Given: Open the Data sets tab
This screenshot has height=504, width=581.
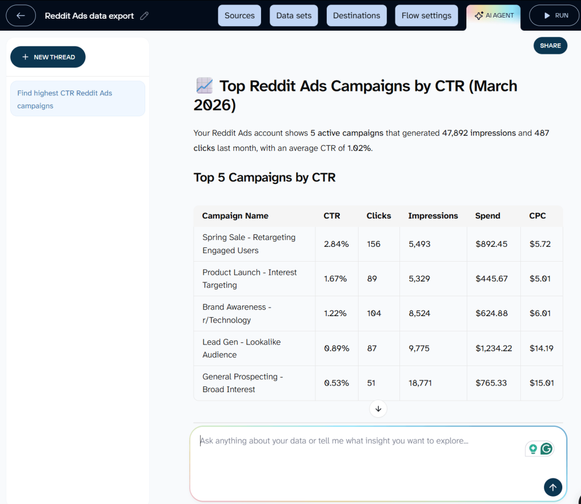Looking at the screenshot, I should tap(293, 15).
